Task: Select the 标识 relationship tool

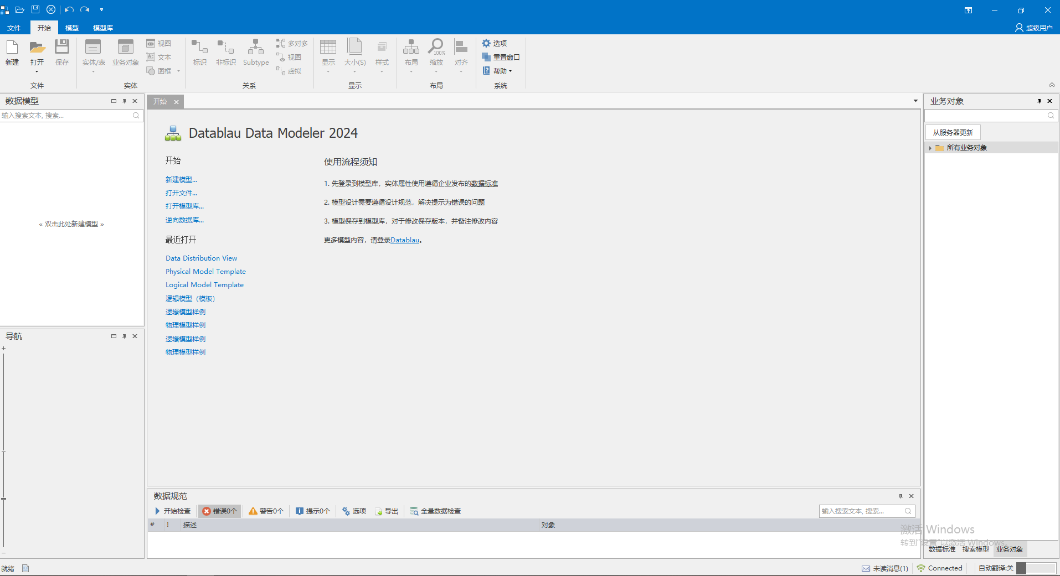Action: 200,53
